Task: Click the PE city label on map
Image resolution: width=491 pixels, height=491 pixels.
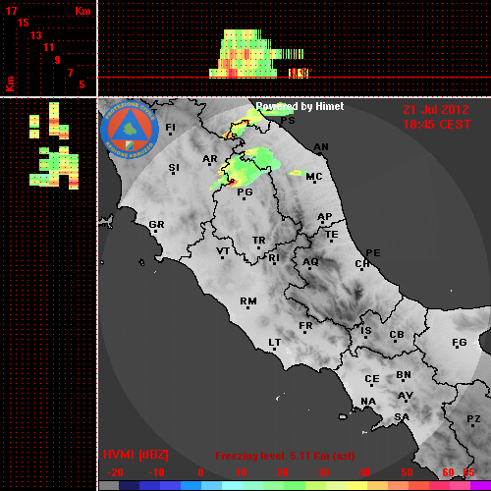Action: 373,252
